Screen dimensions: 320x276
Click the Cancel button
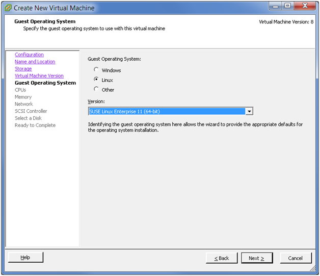(296, 258)
